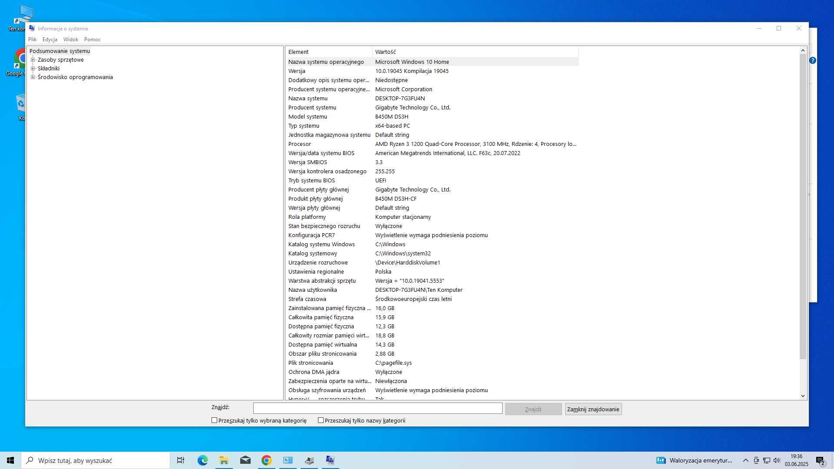Open Mail app from taskbar
834x469 pixels.
[245, 460]
